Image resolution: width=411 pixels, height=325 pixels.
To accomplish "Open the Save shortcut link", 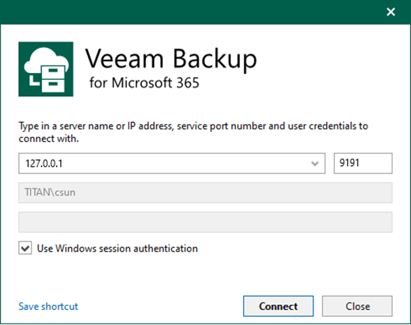I will tap(48, 306).
